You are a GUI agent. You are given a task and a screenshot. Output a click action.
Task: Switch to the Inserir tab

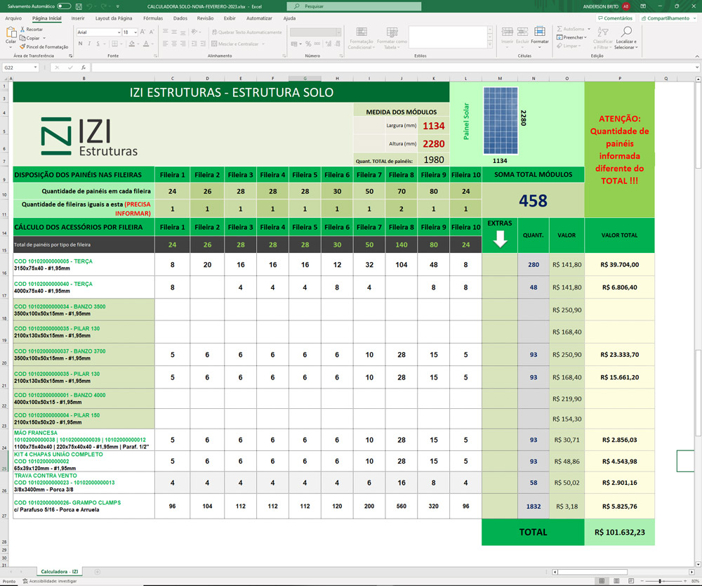pyautogui.click(x=78, y=18)
